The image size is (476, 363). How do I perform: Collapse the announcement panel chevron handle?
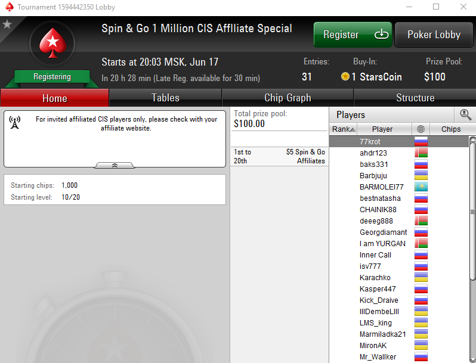[x=115, y=165]
